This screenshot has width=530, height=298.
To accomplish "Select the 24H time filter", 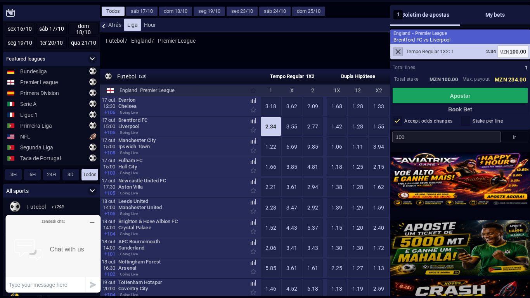I will (52, 175).
